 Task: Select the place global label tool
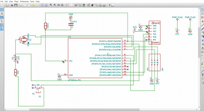[x=203, y=52]
